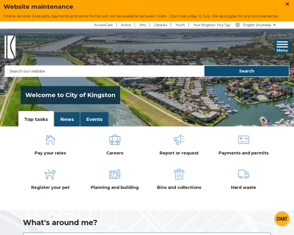Viewport: 294px width, 235px height.
Task: Click the Register your pet dog icon
Action: pos(50,174)
